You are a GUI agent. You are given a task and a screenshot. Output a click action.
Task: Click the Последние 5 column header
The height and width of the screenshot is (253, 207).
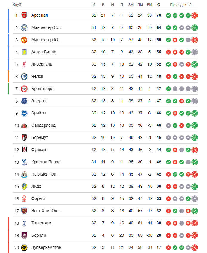click(x=181, y=5)
